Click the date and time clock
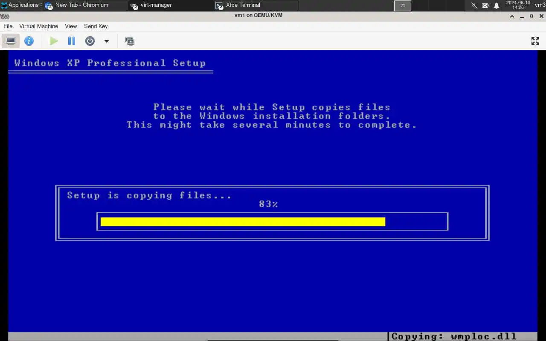Image resolution: width=546 pixels, height=341 pixels. pyautogui.click(x=518, y=5)
